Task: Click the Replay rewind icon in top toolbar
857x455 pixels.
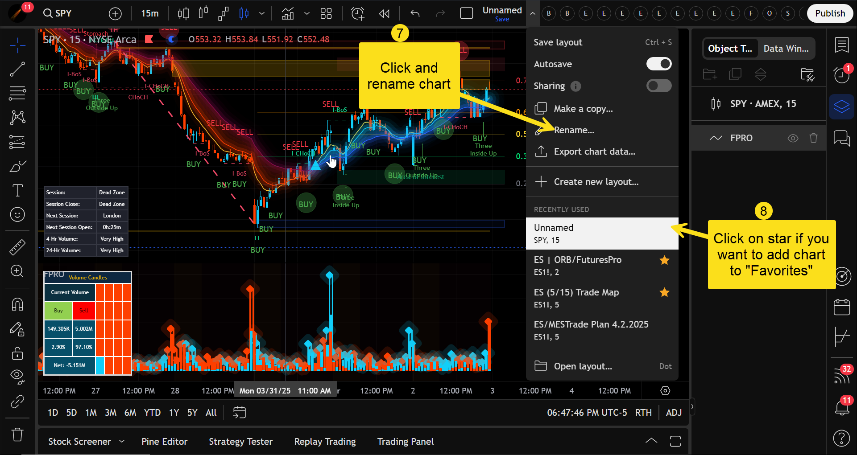Action: pyautogui.click(x=384, y=14)
